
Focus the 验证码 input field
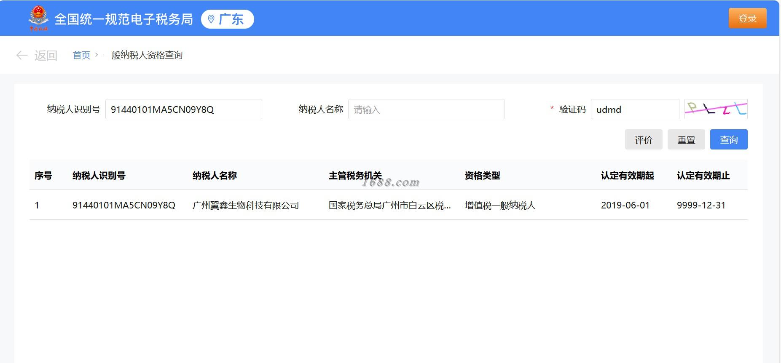(x=635, y=109)
